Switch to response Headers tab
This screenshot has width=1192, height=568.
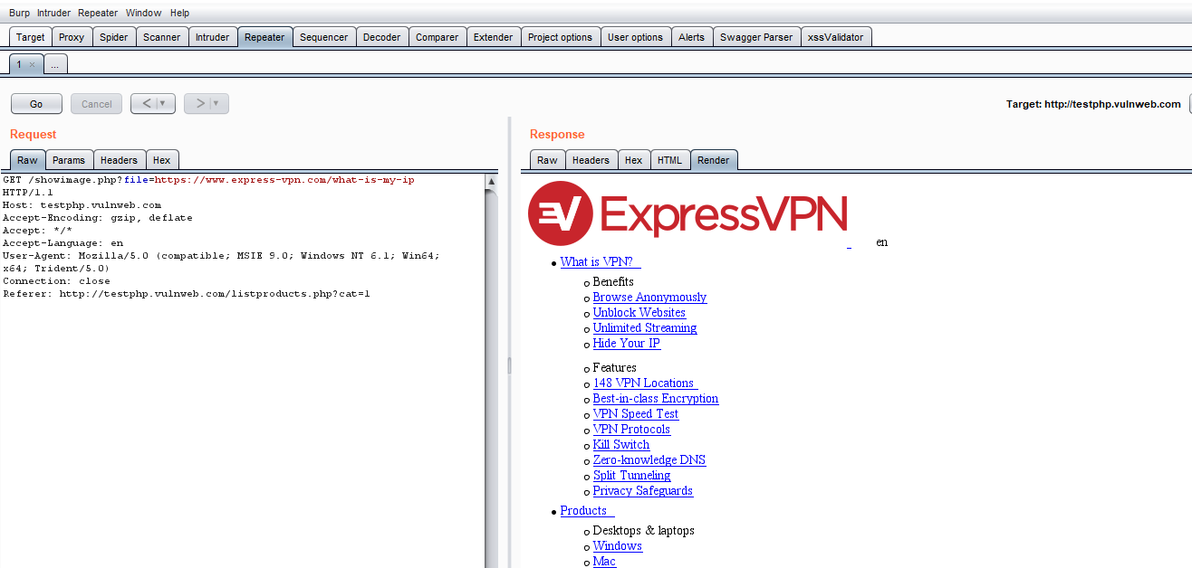click(591, 160)
